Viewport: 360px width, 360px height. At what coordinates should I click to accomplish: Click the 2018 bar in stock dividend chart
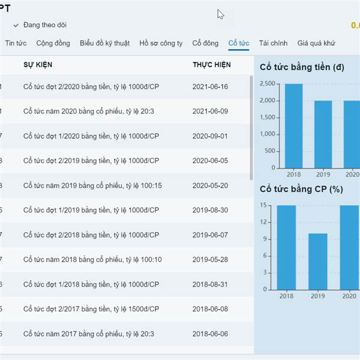pyautogui.click(x=286, y=247)
